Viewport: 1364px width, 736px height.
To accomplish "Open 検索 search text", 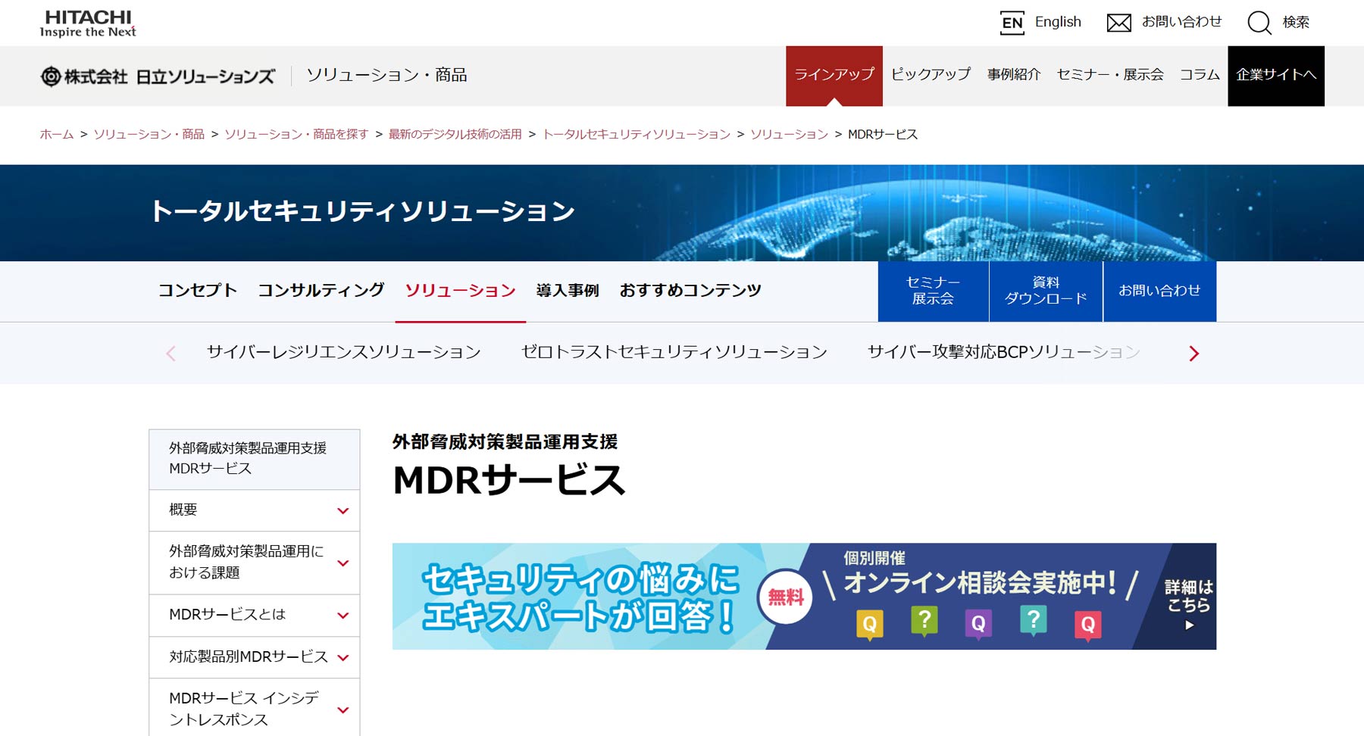I will click(x=1296, y=22).
